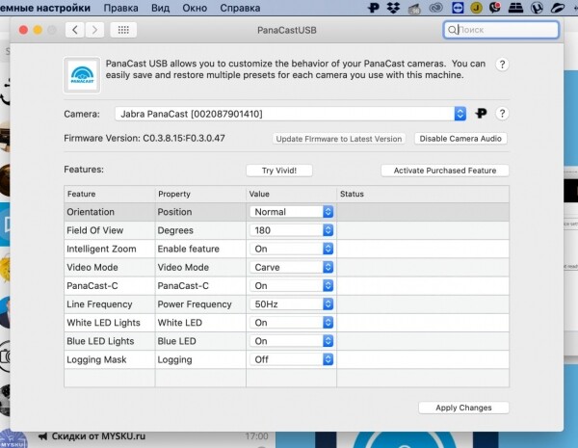The image size is (578, 448).
Task: Toggle the White LED Lights setting
Action: (292, 323)
